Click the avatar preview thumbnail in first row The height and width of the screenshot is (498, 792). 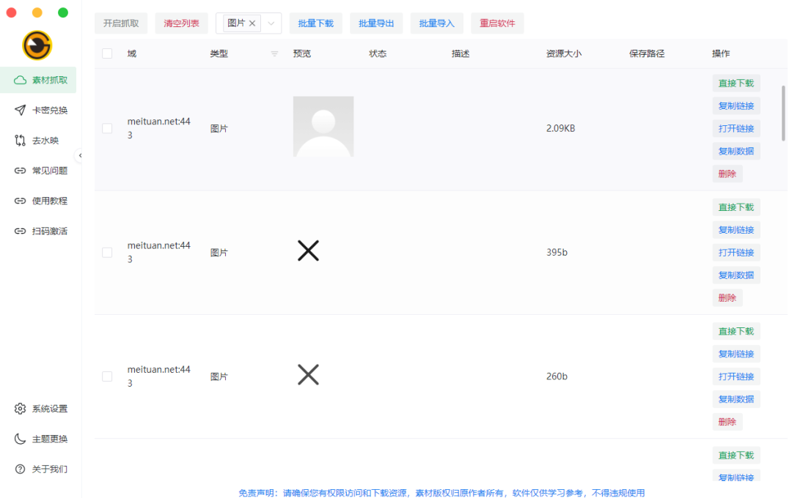pos(323,126)
